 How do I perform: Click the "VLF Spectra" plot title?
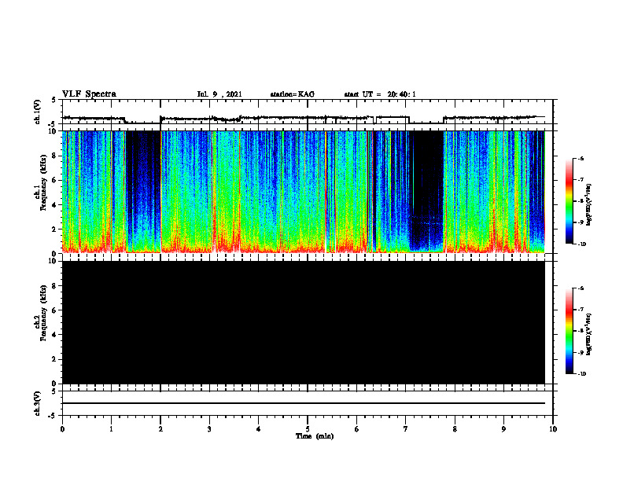(x=89, y=94)
